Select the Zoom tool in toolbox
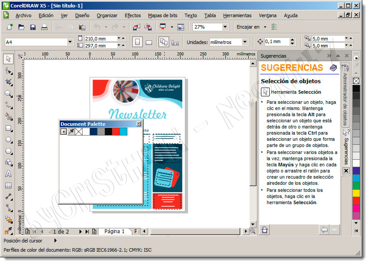This screenshot has height=264, width=369. pyautogui.click(x=9, y=94)
